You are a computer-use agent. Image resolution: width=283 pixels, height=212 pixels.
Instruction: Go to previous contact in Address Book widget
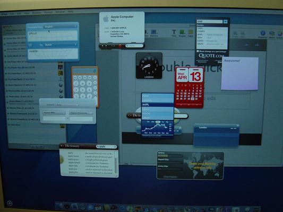pyautogui.click(x=102, y=46)
